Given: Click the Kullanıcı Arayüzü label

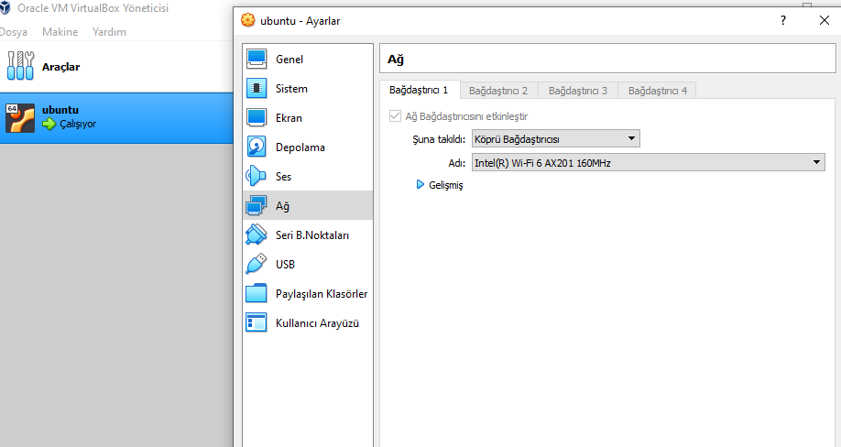Looking at the screenshot, I should [317, 323].
